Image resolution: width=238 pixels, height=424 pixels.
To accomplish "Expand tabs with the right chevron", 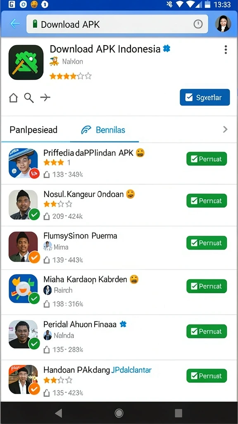I will [225, 130].
